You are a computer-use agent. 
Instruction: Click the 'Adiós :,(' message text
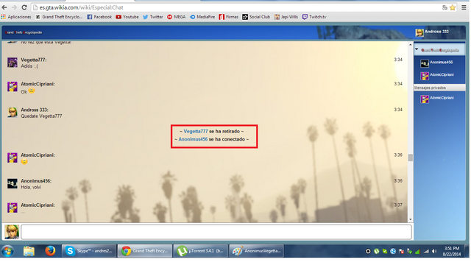29,66
